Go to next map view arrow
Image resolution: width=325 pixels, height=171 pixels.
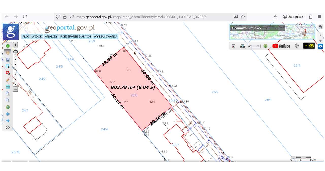8,121
